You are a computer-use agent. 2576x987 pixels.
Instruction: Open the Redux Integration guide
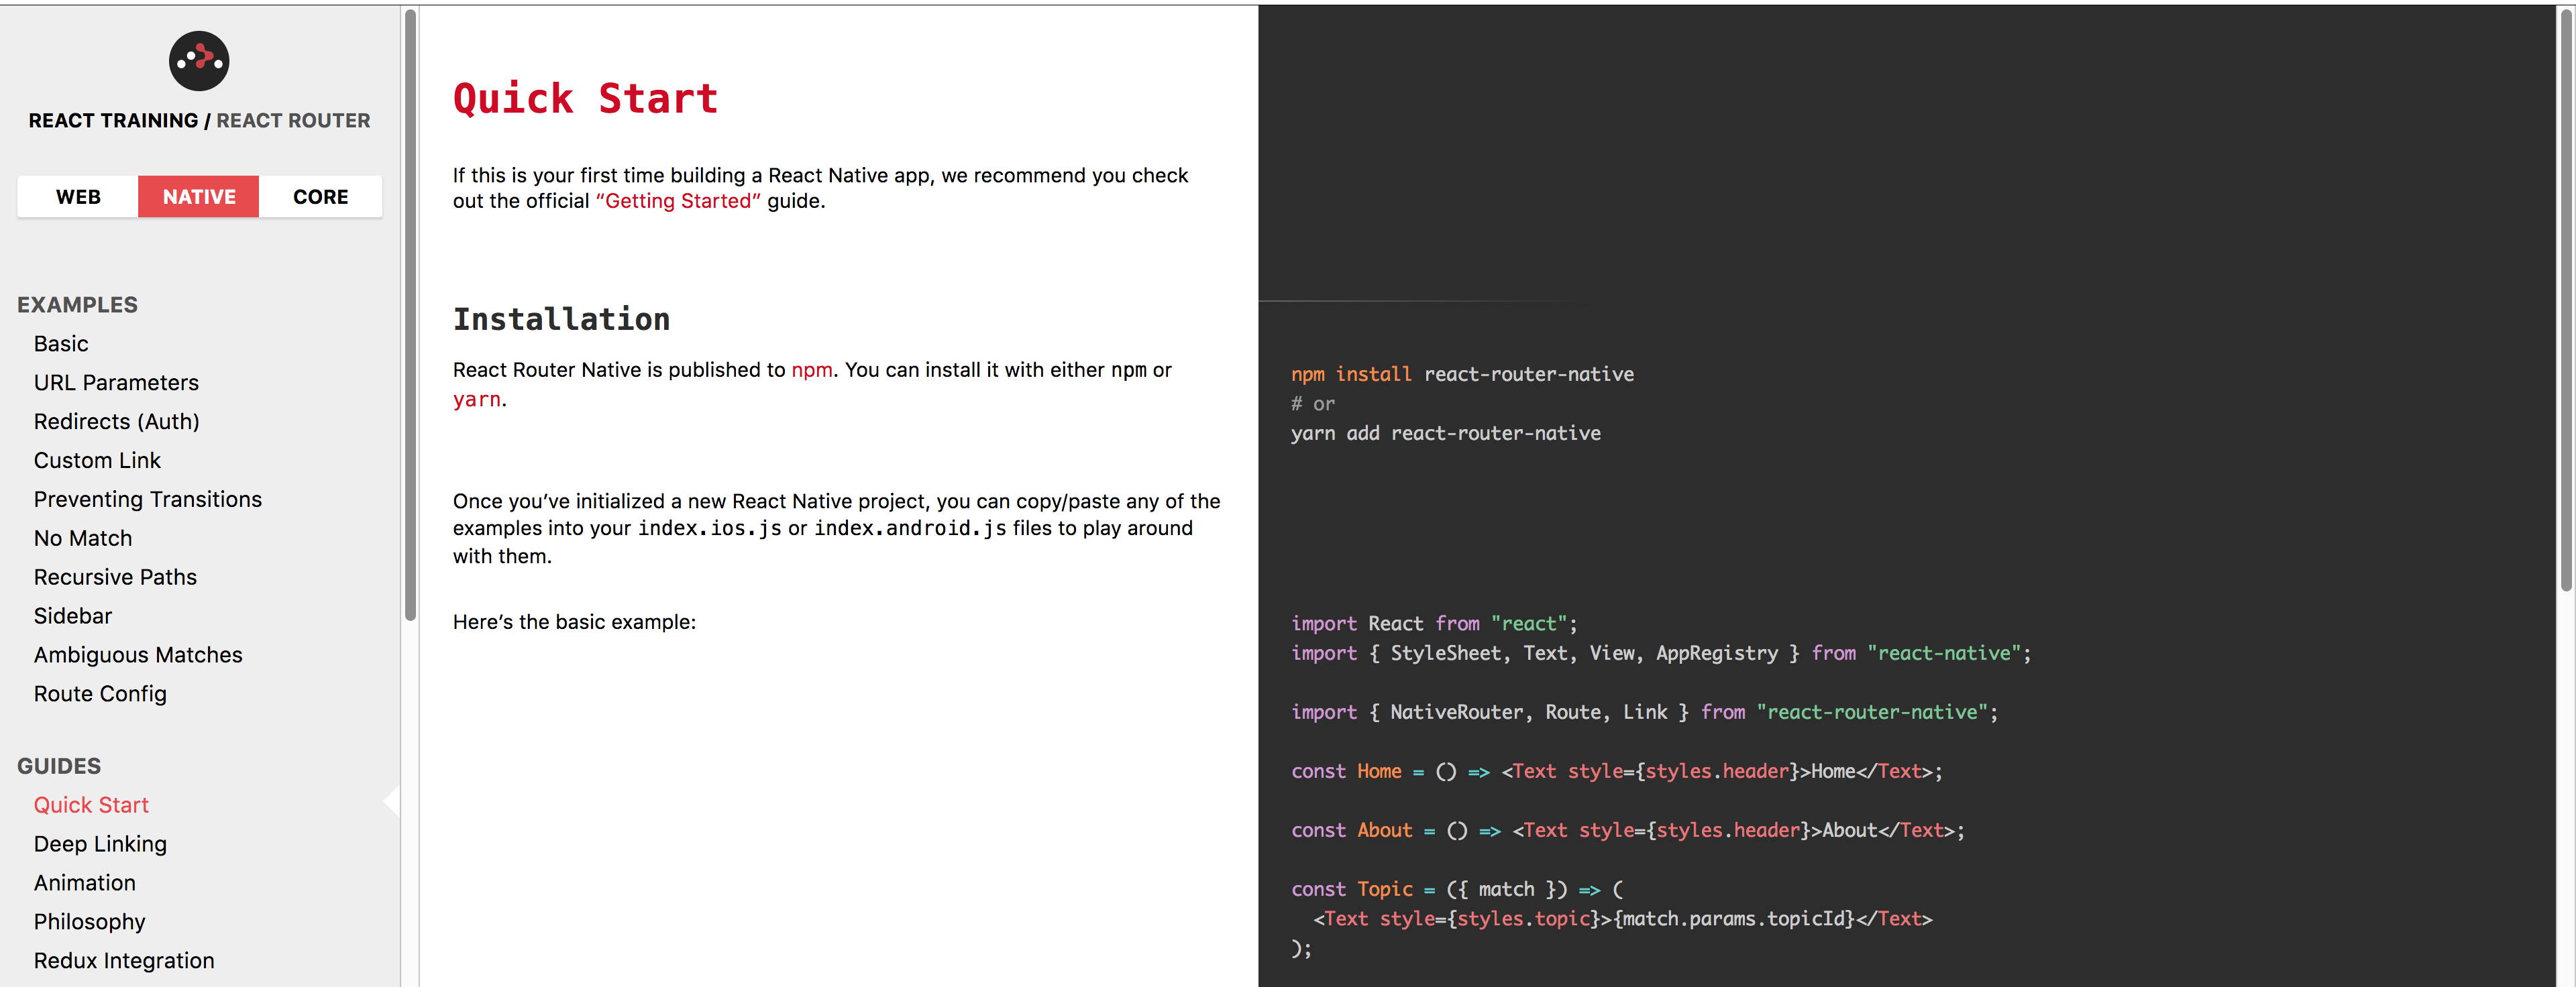[123, 960]
